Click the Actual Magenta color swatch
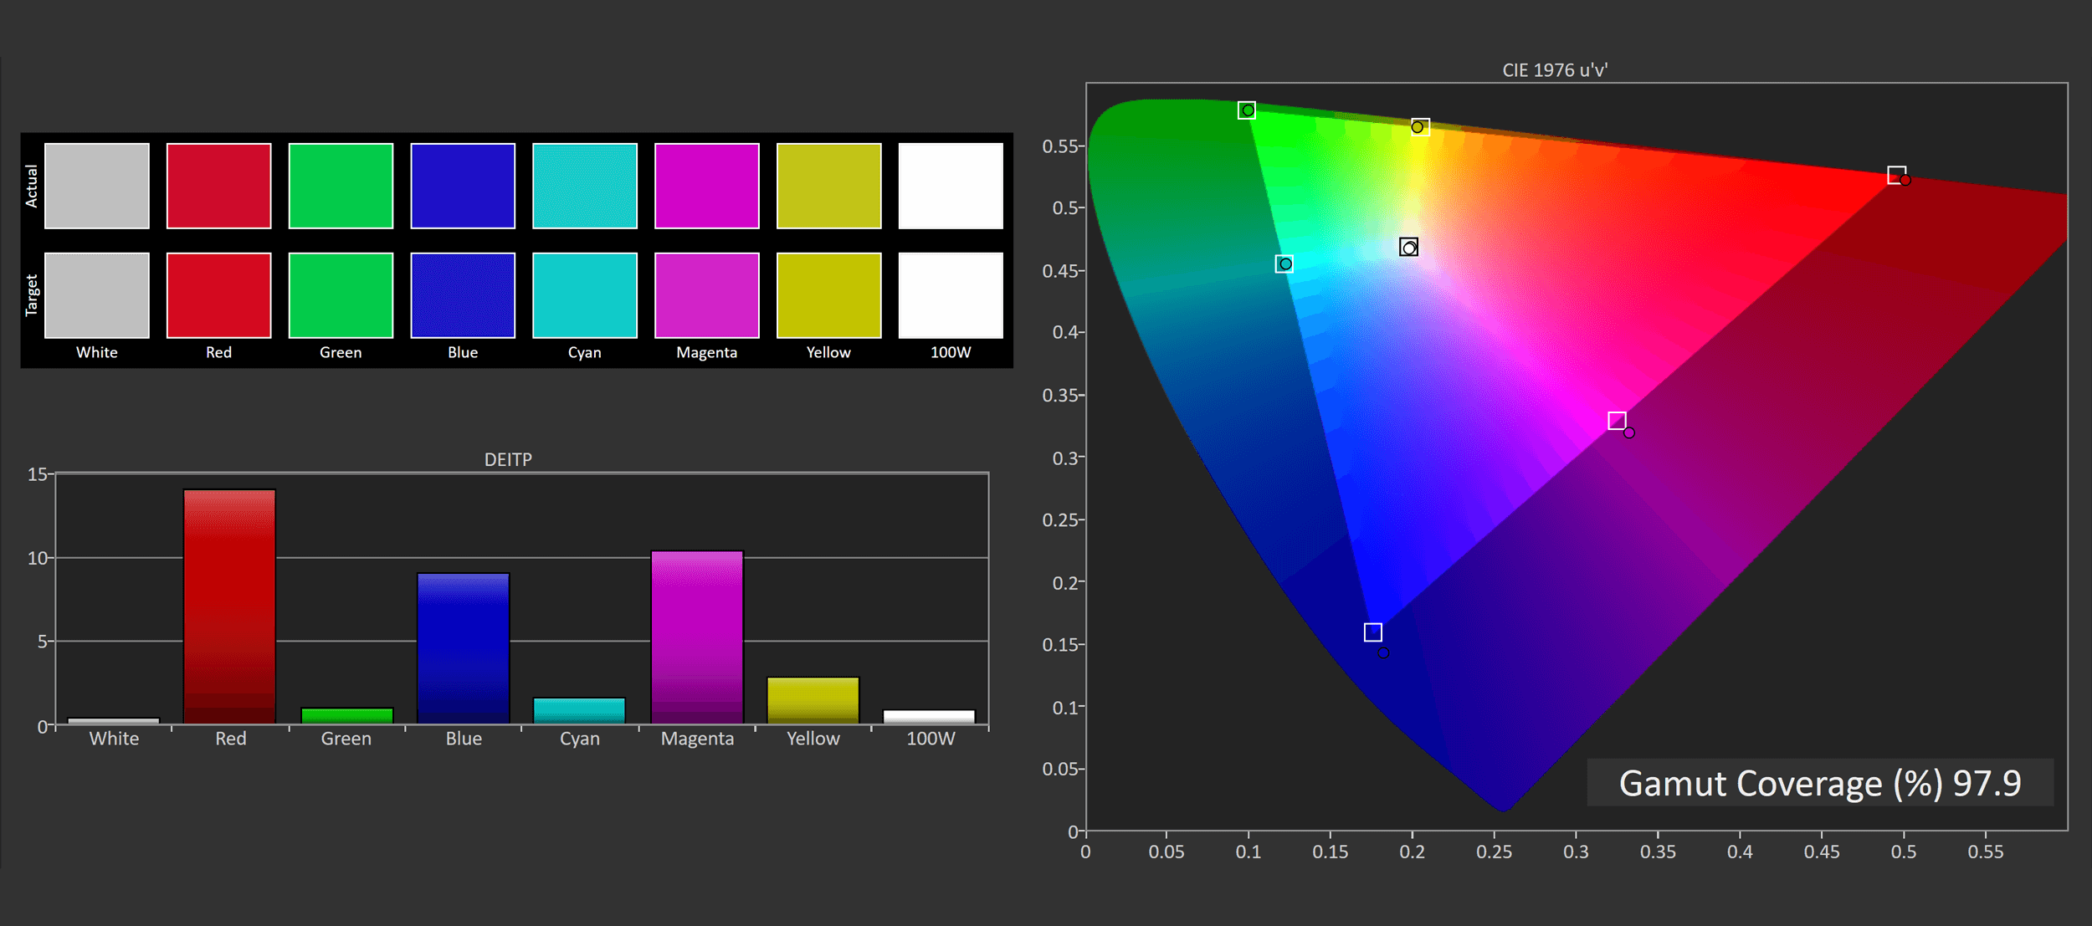This screenshot has height=926, width=2092. pyautogui.click(x=706, y=186)
